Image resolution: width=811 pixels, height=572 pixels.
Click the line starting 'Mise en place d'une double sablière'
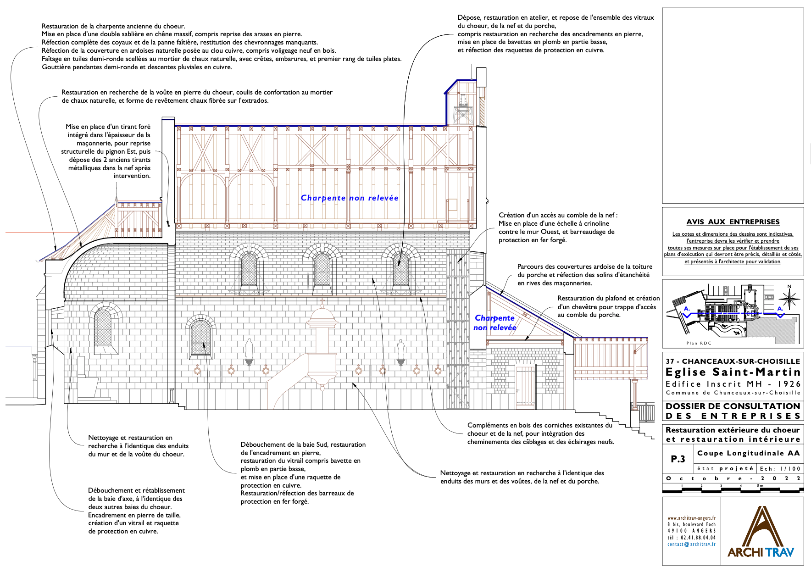click(x=172, y=34)
